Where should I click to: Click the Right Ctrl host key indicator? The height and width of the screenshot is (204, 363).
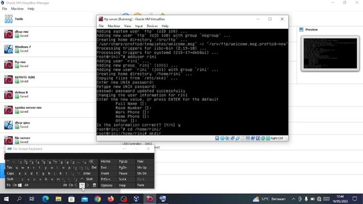tap(277, 138)
